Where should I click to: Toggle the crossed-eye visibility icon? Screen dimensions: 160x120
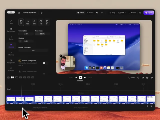140,13
